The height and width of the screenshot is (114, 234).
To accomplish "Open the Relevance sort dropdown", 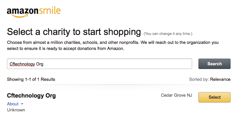I will coord(220,79).
